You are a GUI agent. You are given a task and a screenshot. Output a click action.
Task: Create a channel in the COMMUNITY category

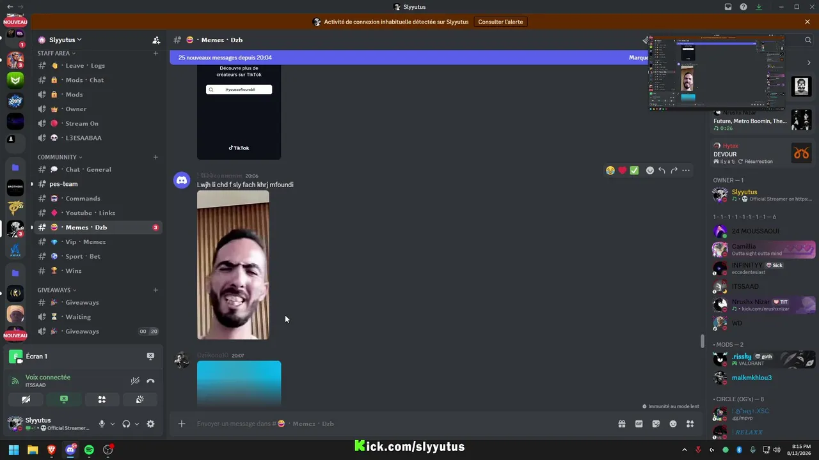click(x=155, y=157)
